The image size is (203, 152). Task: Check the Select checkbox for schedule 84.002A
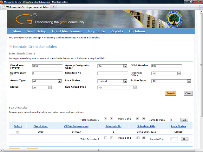18,132
